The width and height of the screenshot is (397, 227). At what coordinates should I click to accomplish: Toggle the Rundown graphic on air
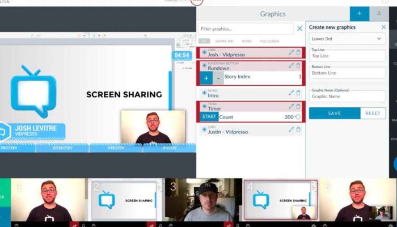pyautogui.click(x=204, y=66)
